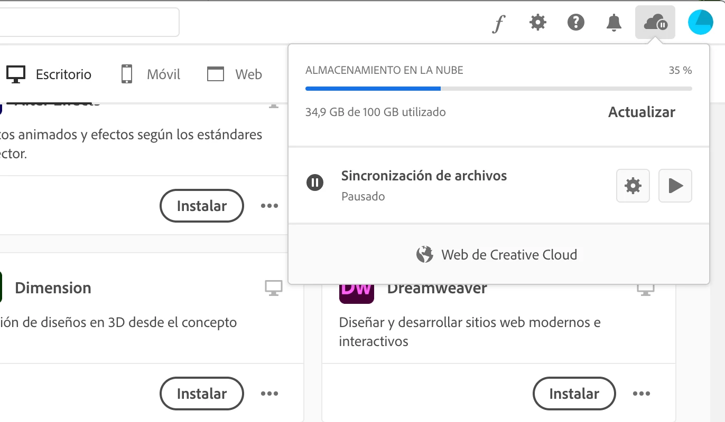
Task: Open Dimension more options ellipsis
Action: pyautogui.click(x=269, y=394)
